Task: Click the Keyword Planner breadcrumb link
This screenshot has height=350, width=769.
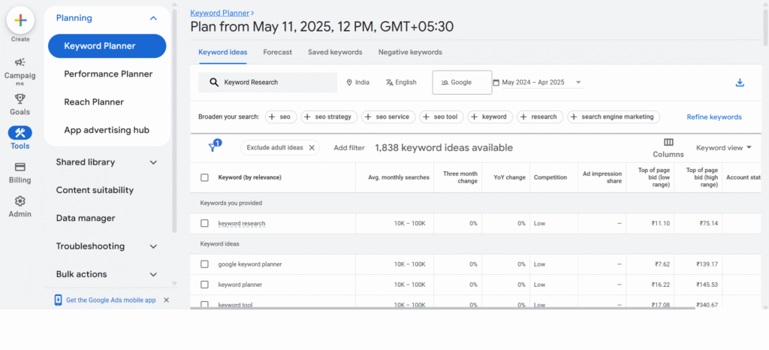Action: coord(220,14)
